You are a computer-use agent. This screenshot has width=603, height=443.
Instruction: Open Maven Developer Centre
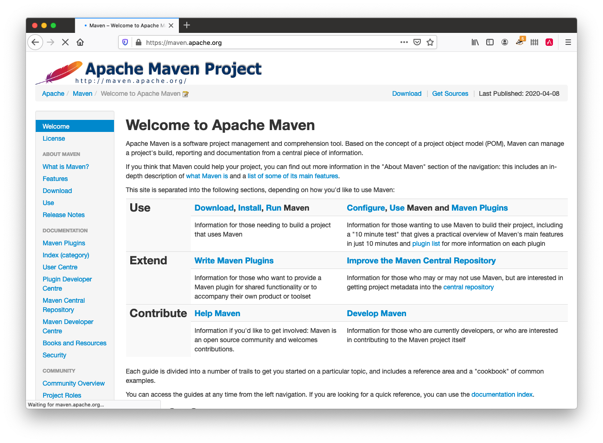tap(68, 326)
